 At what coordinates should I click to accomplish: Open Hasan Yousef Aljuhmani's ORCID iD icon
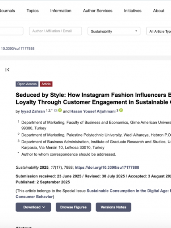point(121,110)
